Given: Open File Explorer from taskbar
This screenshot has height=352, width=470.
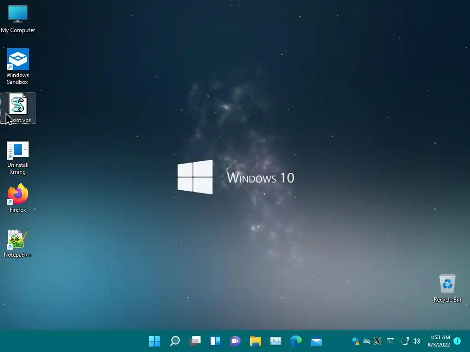Looking at the screenshot, I should coord(256,341).
